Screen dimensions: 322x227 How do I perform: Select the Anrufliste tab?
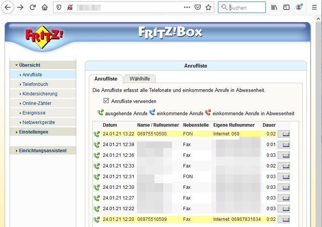pyautogui.click(x=106, y=79)
